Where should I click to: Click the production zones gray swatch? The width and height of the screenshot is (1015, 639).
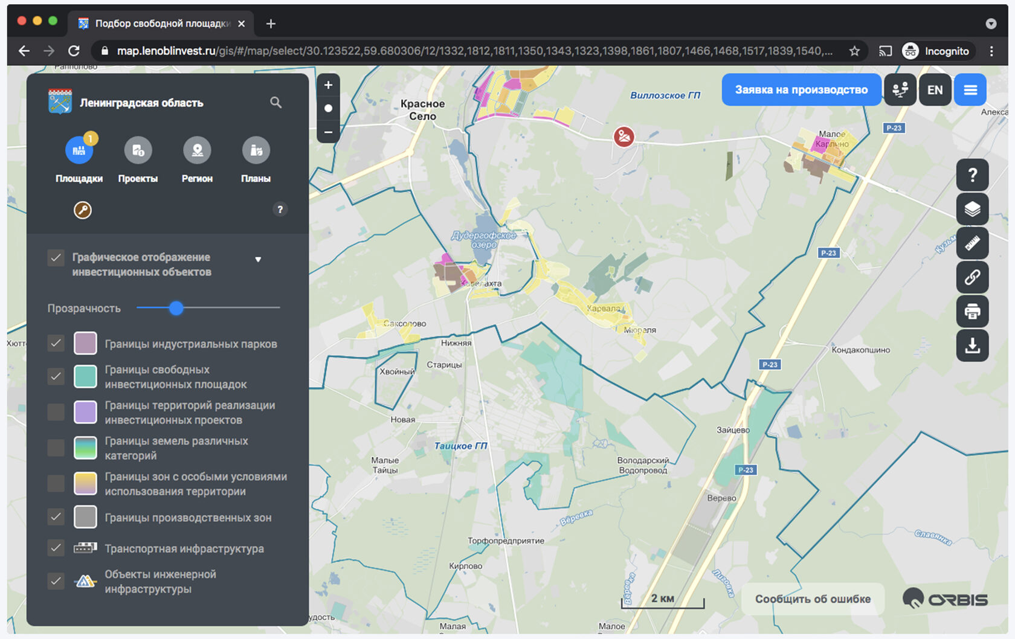[x=85, y=517]
